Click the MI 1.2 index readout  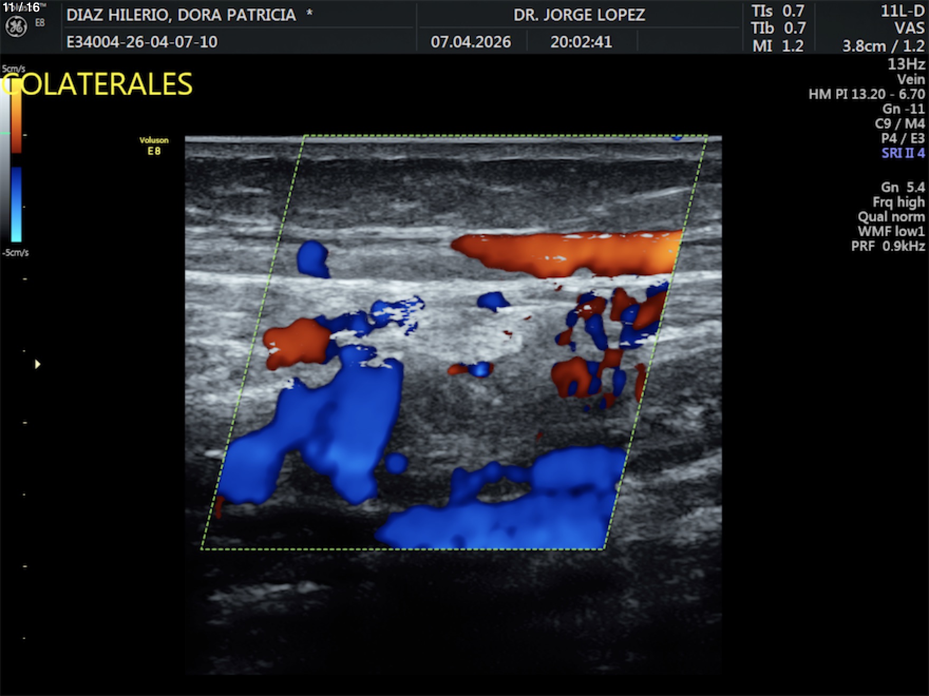pos(778,46)
